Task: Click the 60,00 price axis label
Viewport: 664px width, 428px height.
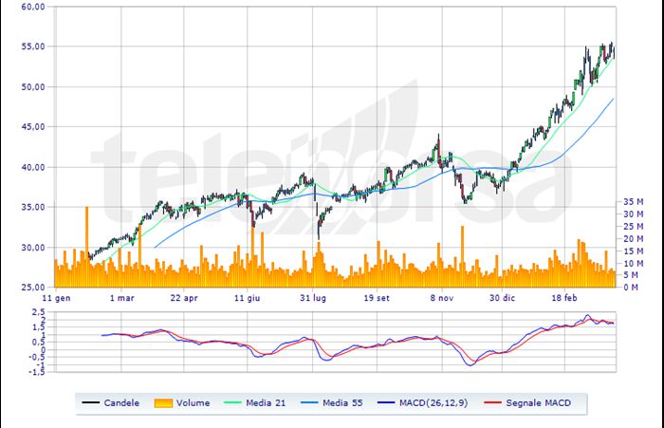Action: coord(34,7)
